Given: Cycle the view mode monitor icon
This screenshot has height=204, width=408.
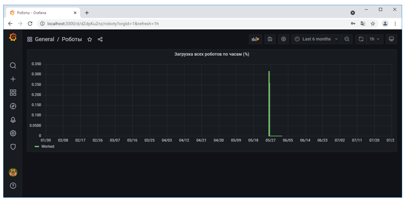Looking at the screenshot, I should (391, 39).
